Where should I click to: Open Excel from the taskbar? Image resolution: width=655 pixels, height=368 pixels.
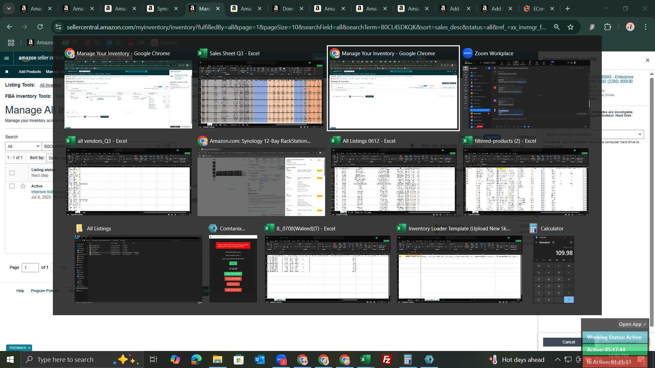tap(365, 359)
